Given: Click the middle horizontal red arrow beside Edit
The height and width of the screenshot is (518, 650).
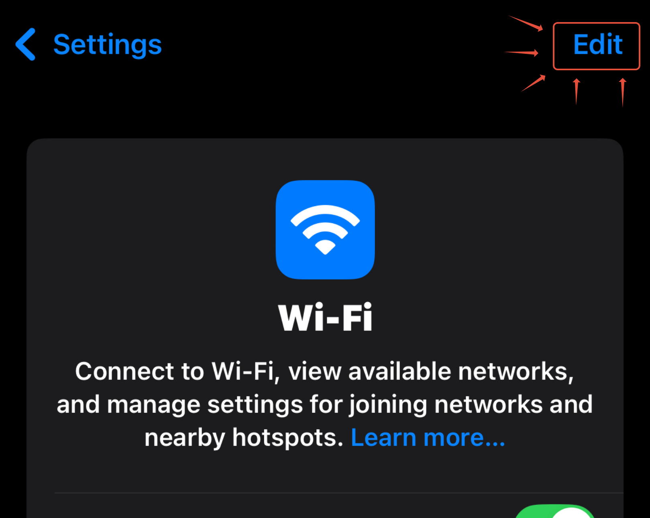Looking at the screenshot, I should tap(522, 53).
